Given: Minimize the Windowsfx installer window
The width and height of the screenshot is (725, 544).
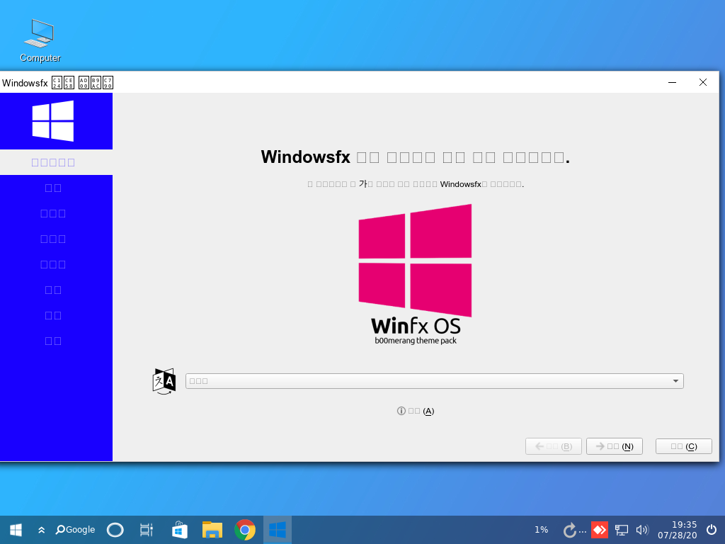Looking at the screenshot, I should (x=673, y=82).
